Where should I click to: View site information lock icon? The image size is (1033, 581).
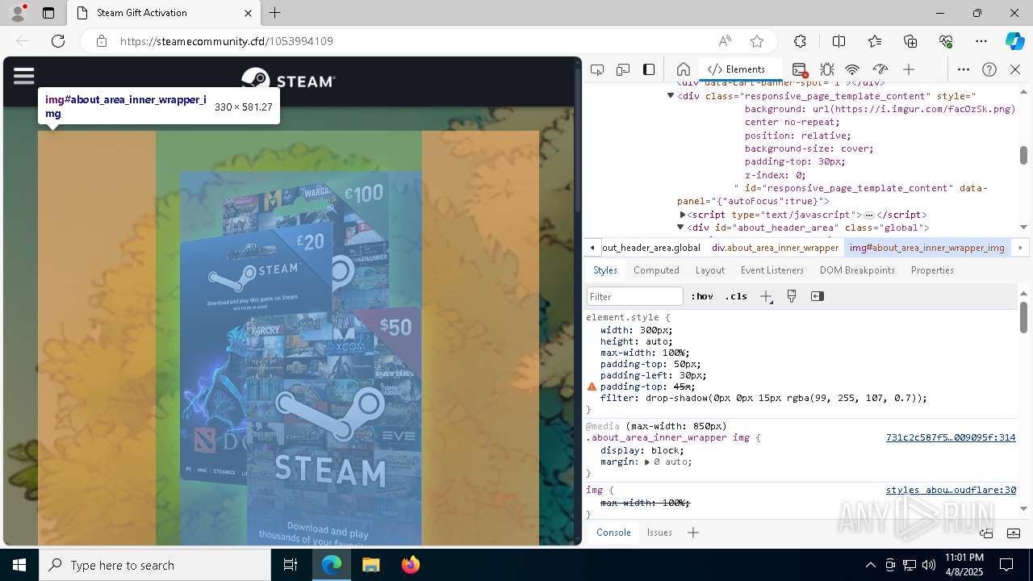pos(102,41)
